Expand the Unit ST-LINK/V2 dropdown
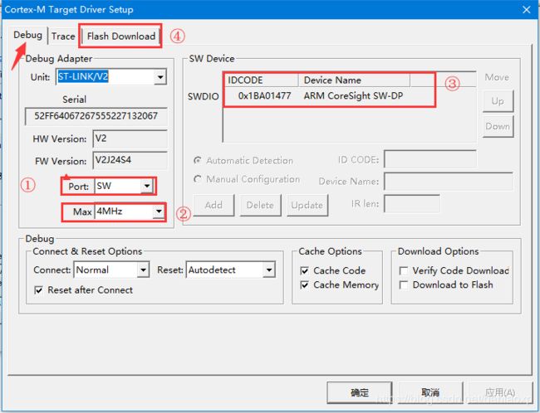The width and height of the screenshot is (540, 413). [160, 76]
